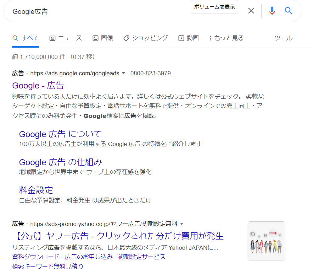Expand the ads.google.com ad dropdown arrow

(124, 73)
